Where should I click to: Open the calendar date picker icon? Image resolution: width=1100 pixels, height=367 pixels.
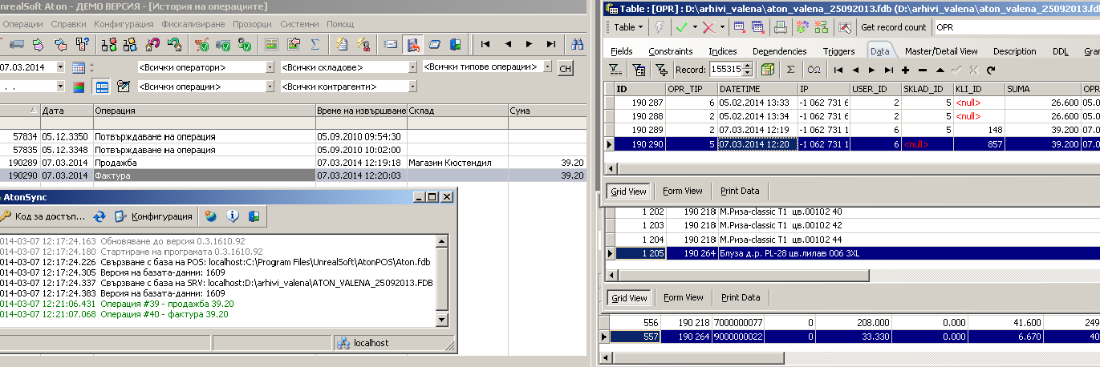pos(79,67)
